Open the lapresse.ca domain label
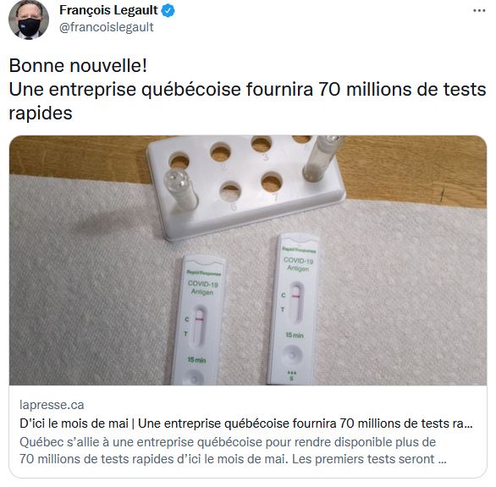Image resolution: width=496 pixels, height=487 pixels. [x=52, y=405]
